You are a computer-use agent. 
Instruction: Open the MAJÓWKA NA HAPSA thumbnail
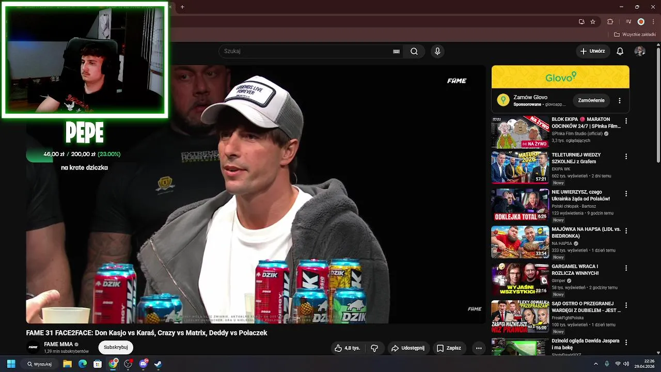(x=520, y=242)
